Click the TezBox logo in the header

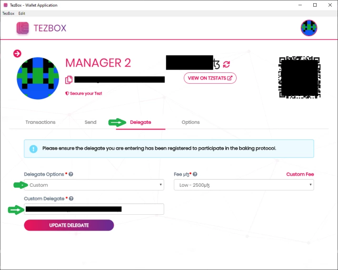(23, 28)
